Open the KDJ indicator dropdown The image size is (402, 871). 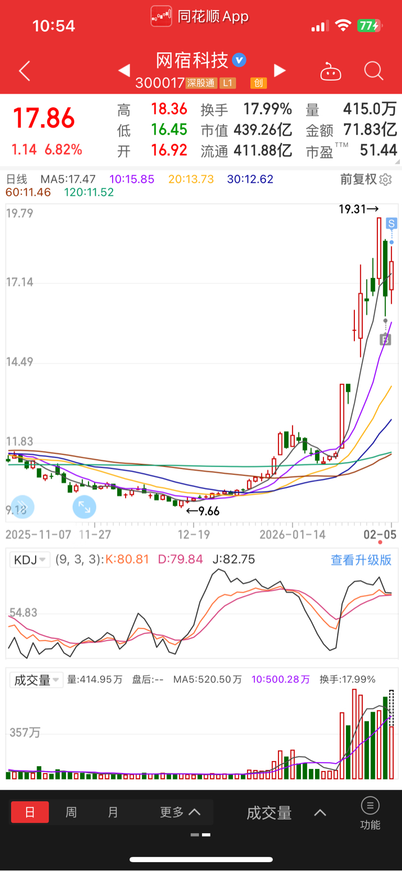pyautogui.click(x=30, y=560)
